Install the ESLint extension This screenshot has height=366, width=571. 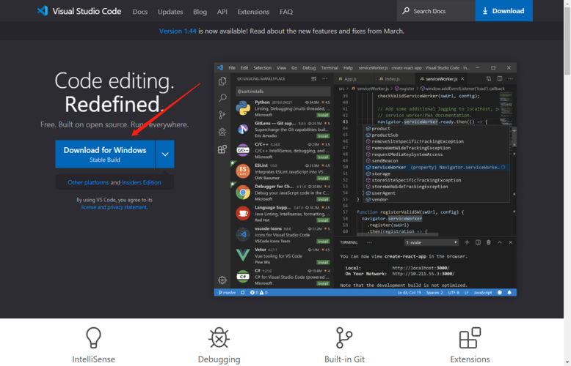(x=323, y=179)
